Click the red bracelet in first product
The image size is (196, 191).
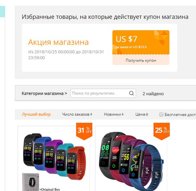point(77,163)
